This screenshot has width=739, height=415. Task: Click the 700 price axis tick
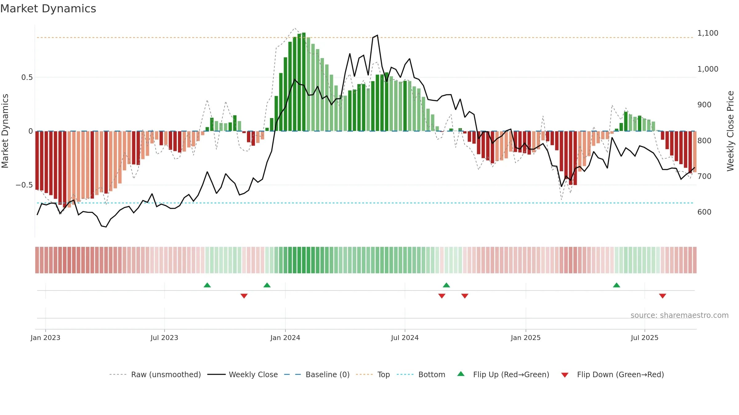pos(705,176)
